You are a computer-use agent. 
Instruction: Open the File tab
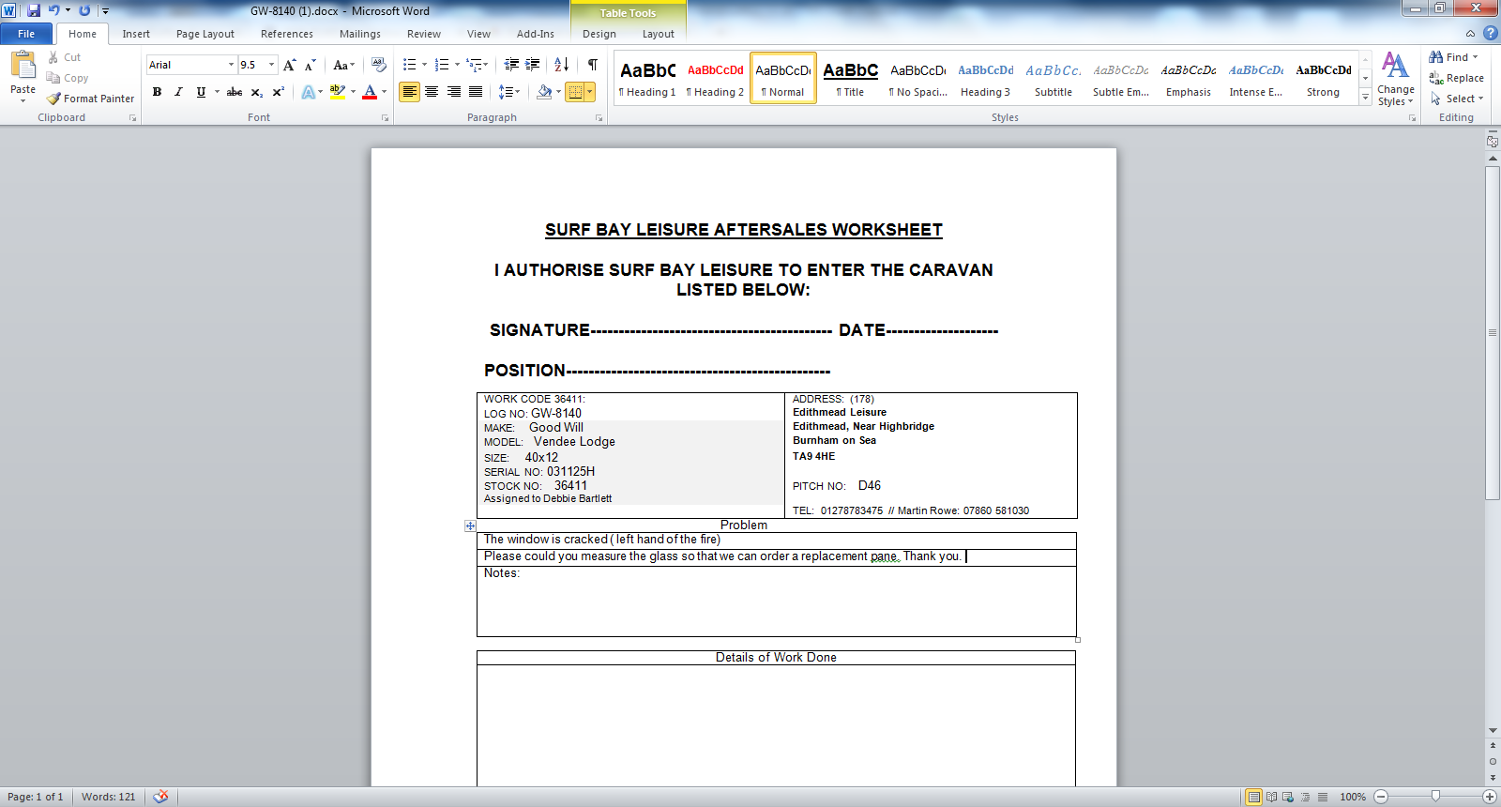click(26, 34)
